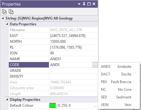This screenshot has width=141, height=110.
Task: Open the Properties panel options dropdown arrow
Action: (79, 4)
